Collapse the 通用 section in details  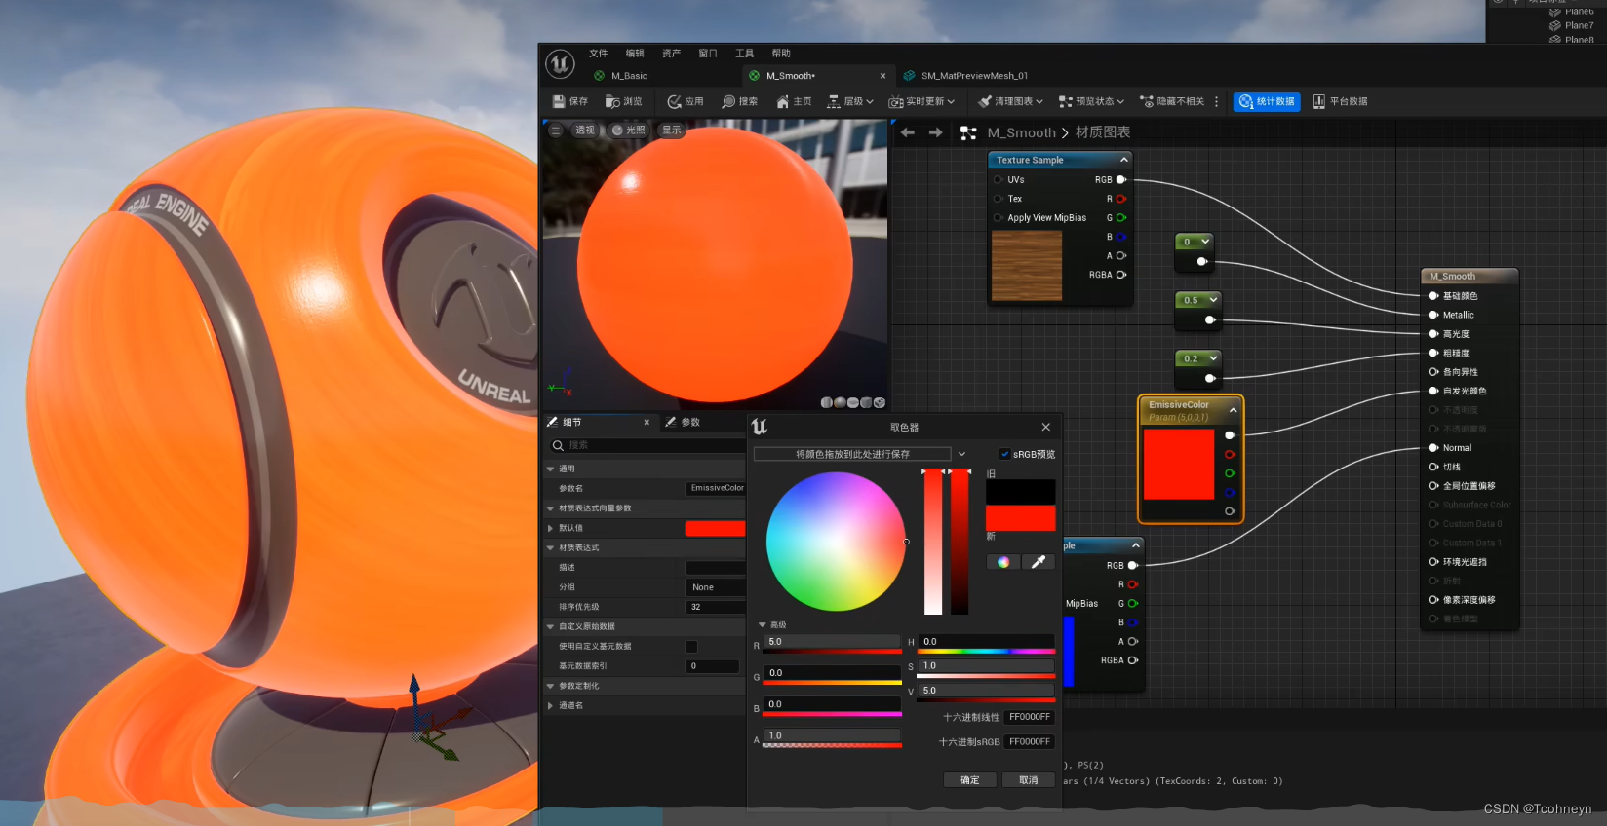(x=551, y=469)
